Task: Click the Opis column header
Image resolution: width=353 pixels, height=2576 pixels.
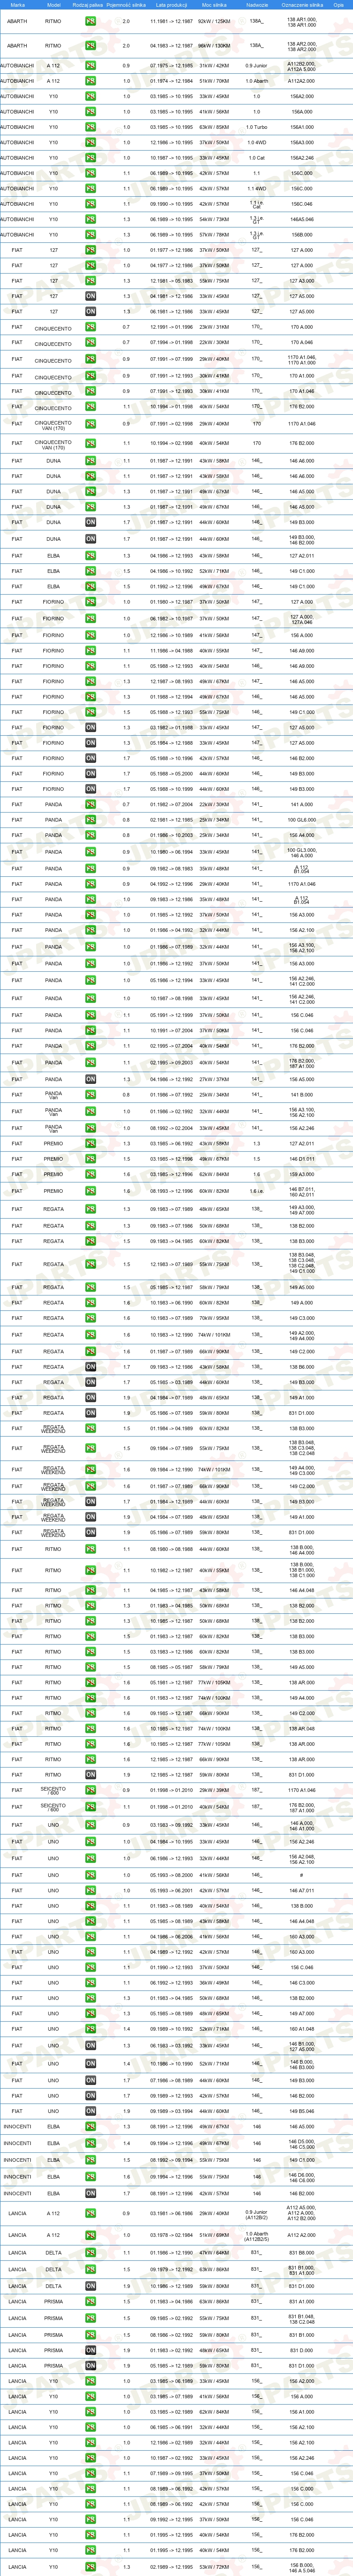Action: 339,5
